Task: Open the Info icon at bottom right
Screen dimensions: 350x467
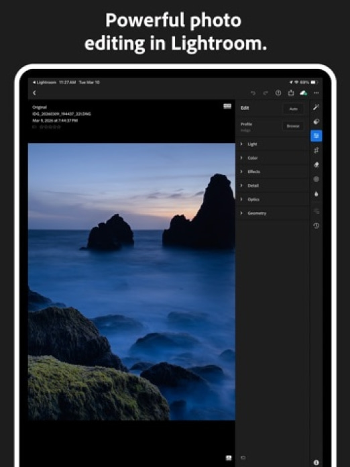Action: coord(316,462)
